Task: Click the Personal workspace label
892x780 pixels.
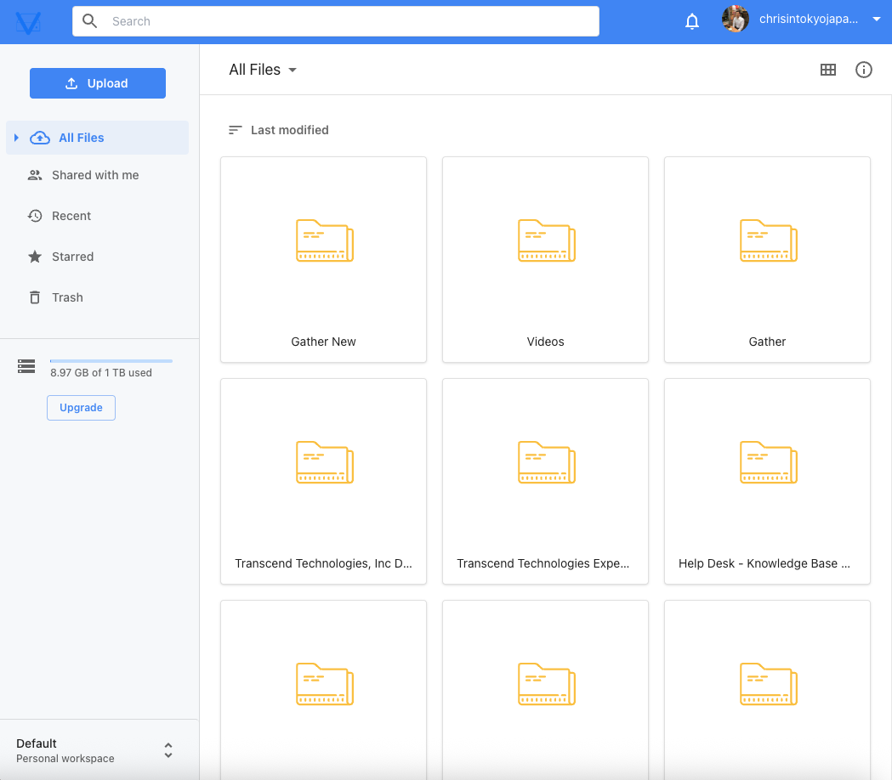Action: 65,759
